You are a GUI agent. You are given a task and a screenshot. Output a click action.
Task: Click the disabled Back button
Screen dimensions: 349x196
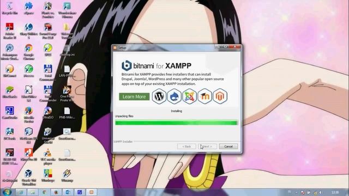pyautogui.click(x=186, y=146)
